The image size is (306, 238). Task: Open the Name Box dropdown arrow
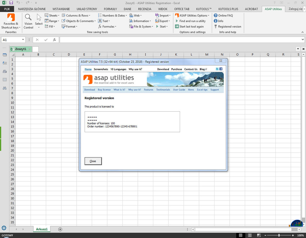pos(23,40)
